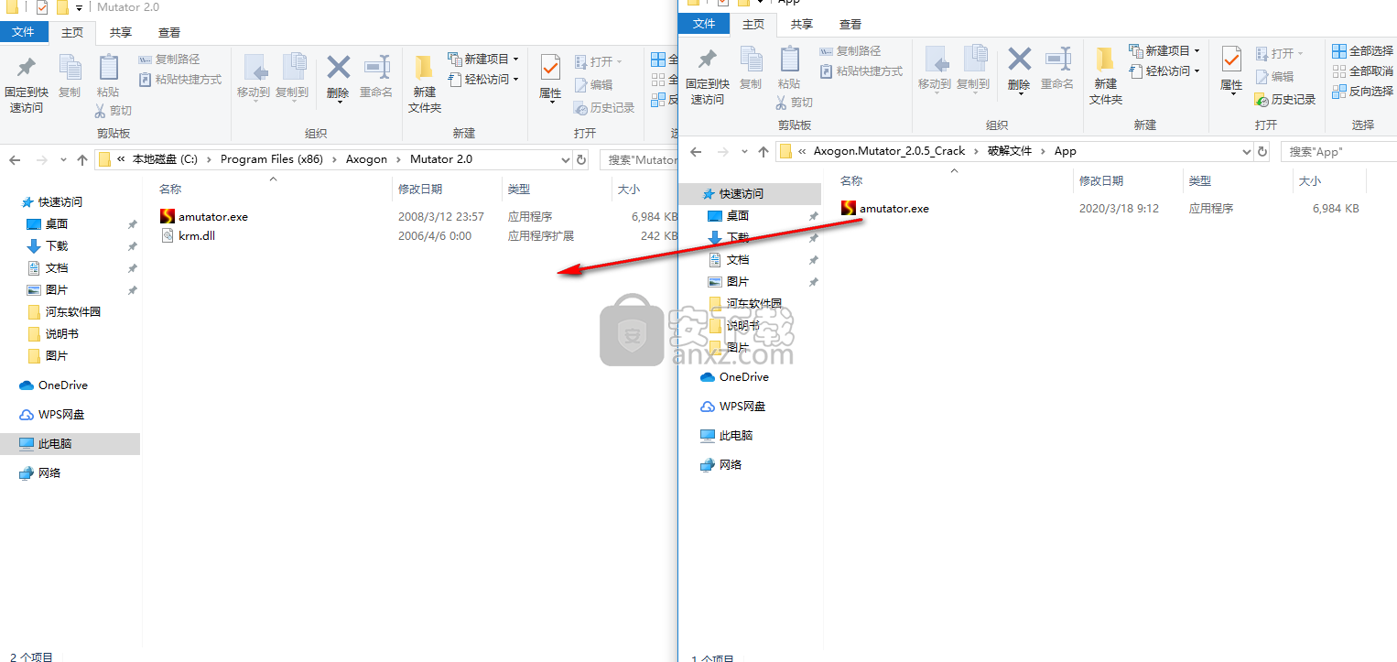Screen dimensions: 1397x662
Task: Click Pin to Quick Access in Mutator window
Action: pyautogui.click(x=26, y=84)
